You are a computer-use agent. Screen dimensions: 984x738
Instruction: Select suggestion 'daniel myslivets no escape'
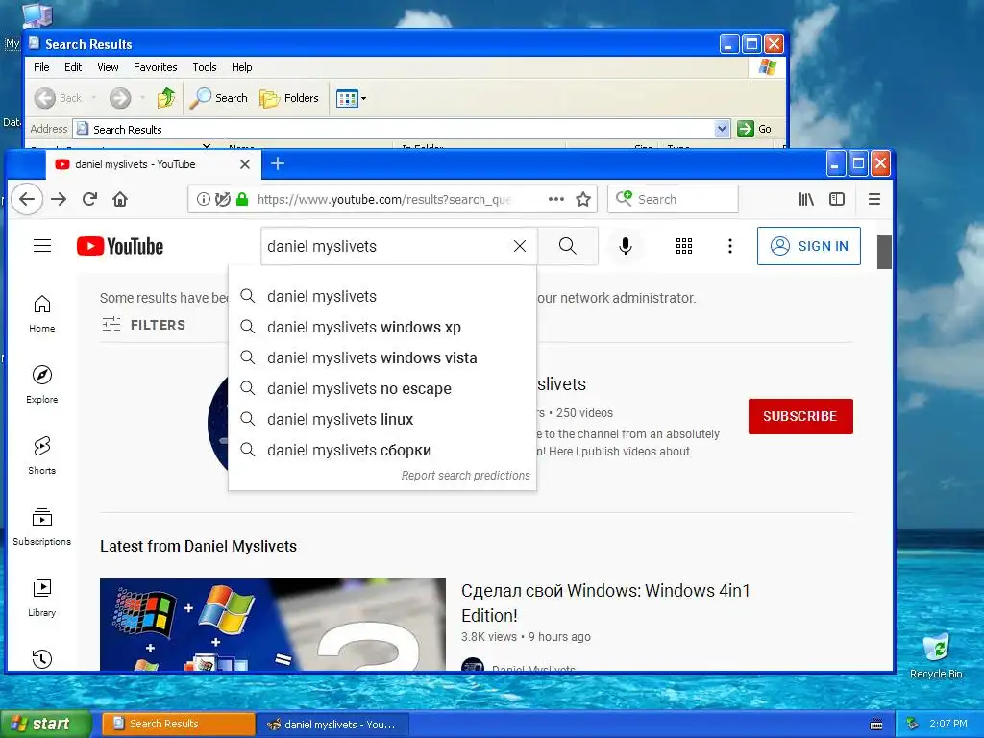[382, 388]
